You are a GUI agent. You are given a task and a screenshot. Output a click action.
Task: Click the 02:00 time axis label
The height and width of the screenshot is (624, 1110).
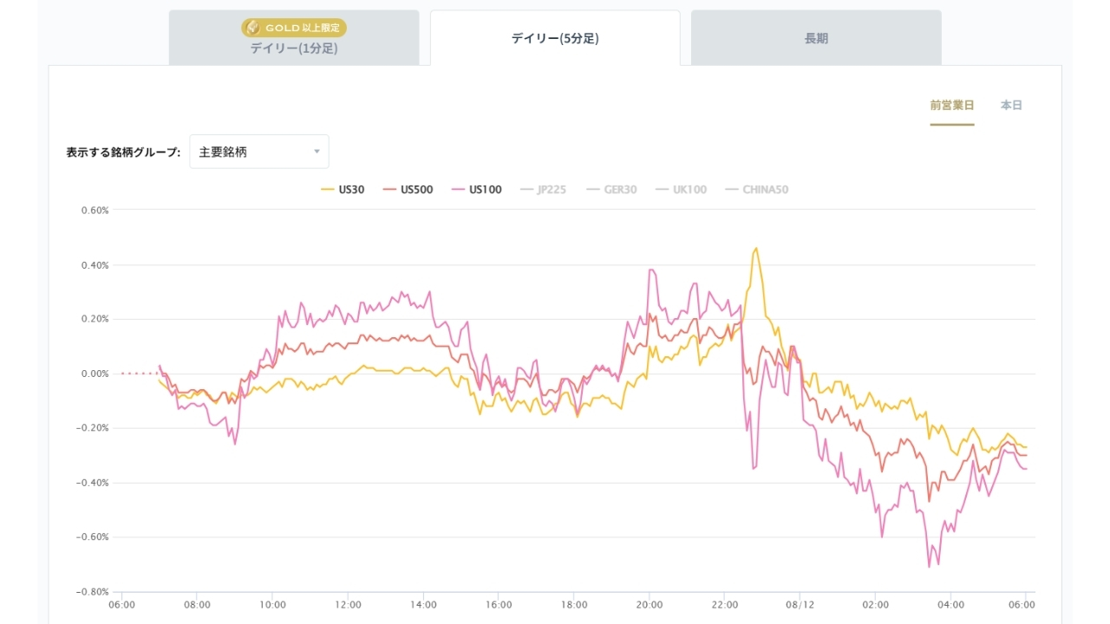click(876, 605)
